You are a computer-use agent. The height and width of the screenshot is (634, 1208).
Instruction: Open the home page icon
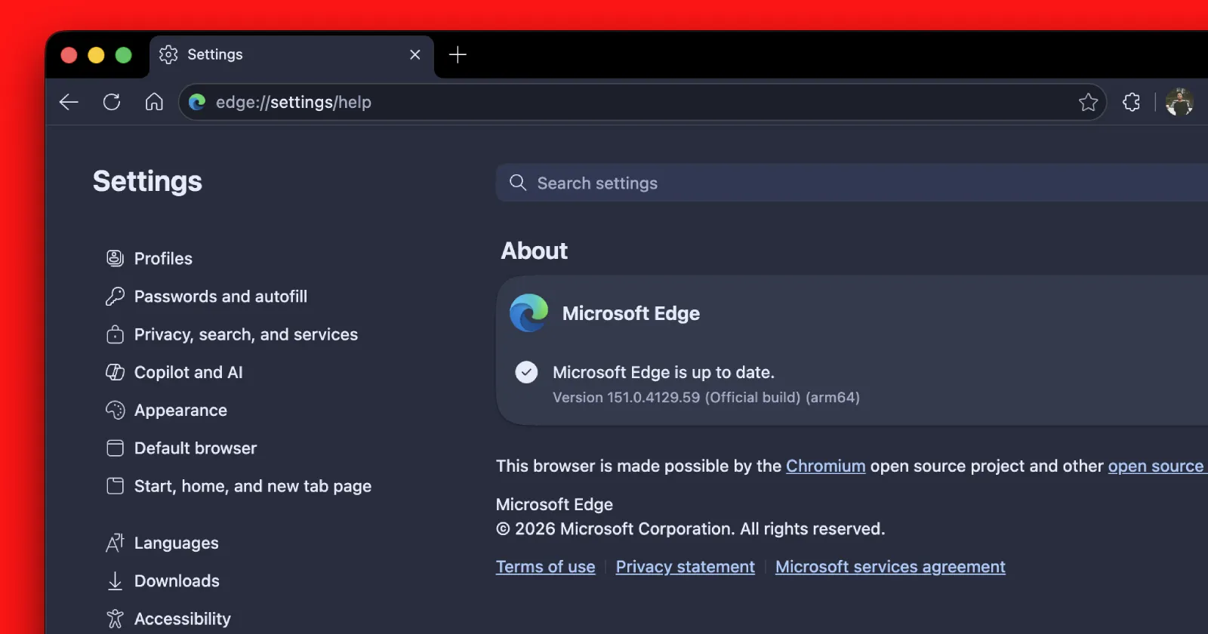pyautogui.click(x=154, y=102)
